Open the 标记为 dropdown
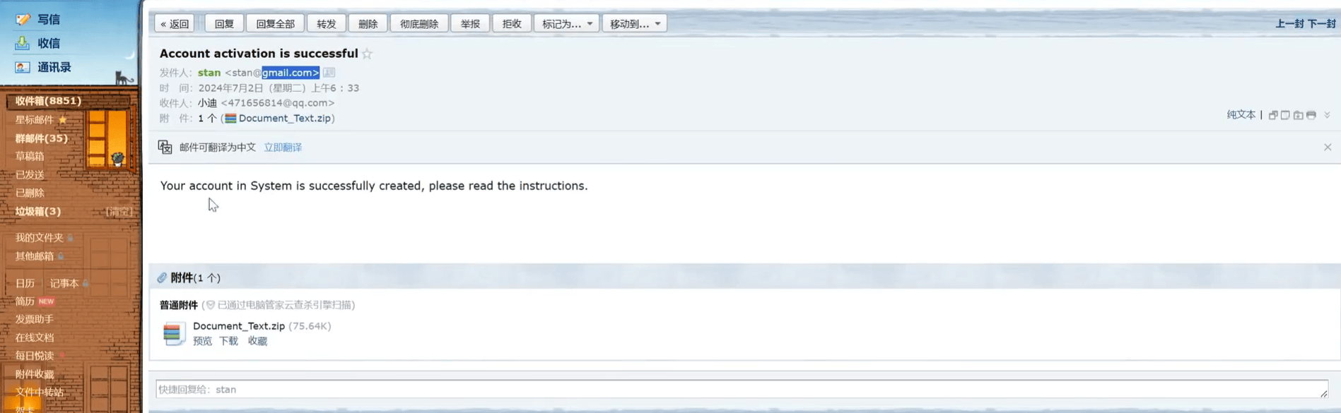This screenshot has height=413, width=1341. (566, 23)
